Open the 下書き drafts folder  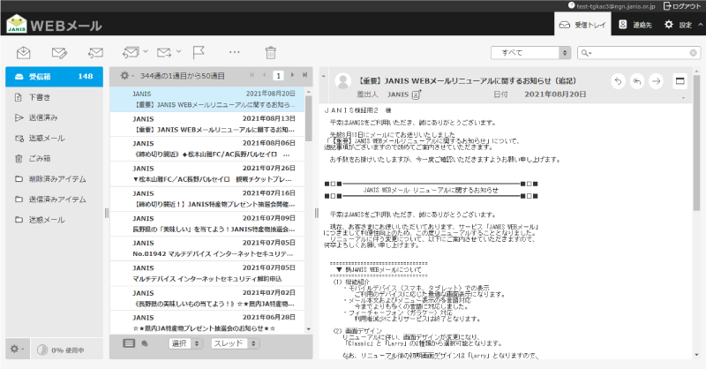[x=54, y=97]
